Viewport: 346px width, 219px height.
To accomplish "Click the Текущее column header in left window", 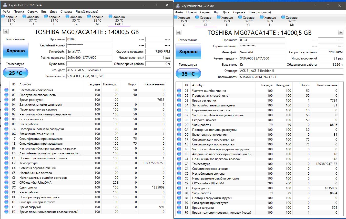I will click(x=92, y=84).
